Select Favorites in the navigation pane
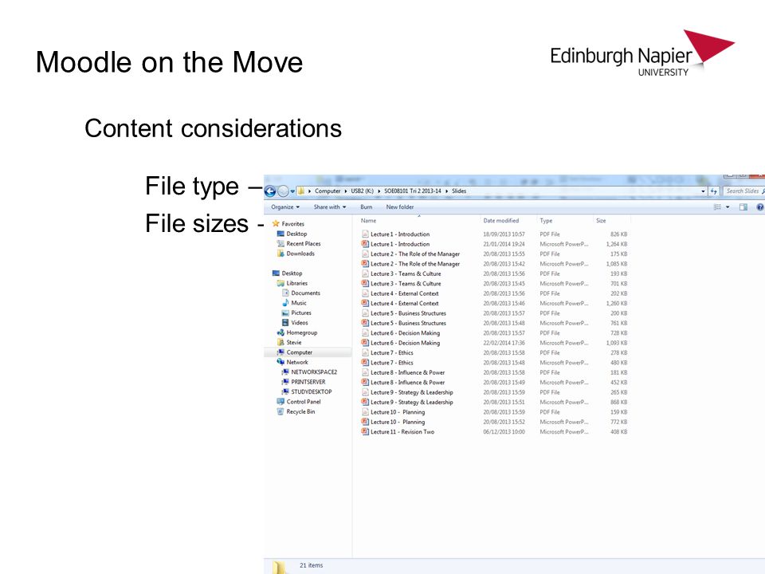This screenshot has height=574, width=765. pos(292,223)
